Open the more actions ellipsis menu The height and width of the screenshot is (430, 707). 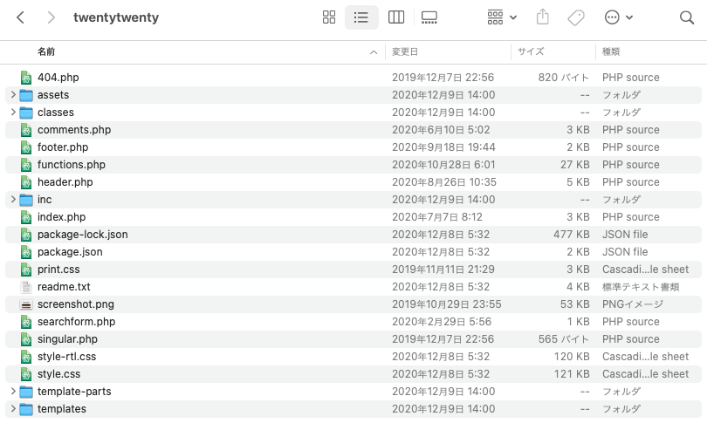click(618, 17)
